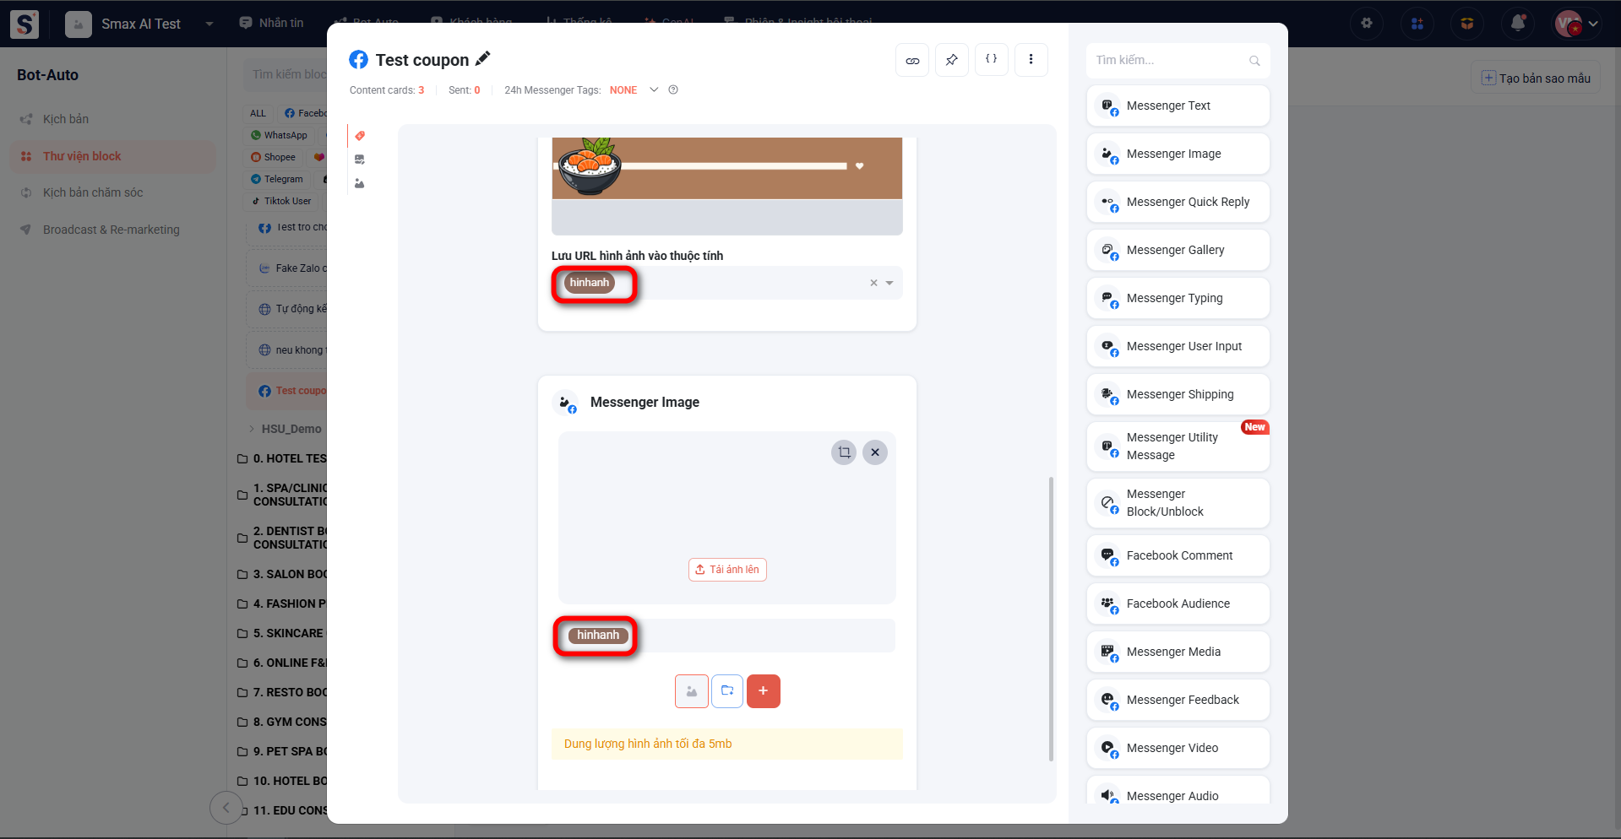Crop the Messenger Image placeholder
The height and width of the screenshot is (839, 1621).
coord(844,452)
